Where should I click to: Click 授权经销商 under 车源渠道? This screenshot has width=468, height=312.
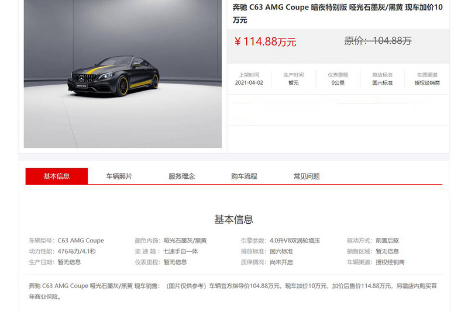click(427, 83)
